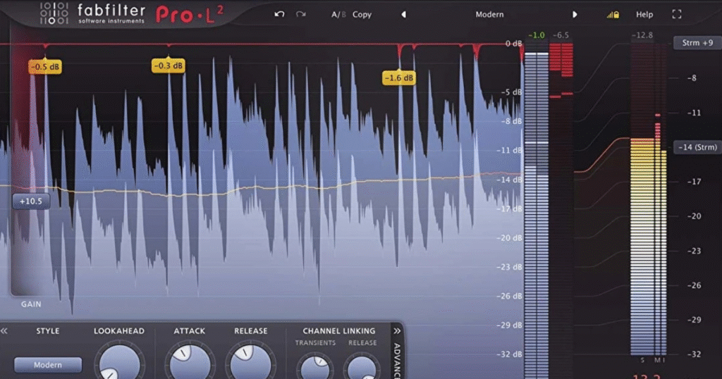Viewport: 722px width, 379px height.
Task: Click the channel linking Transients knob
Action: 315,368
